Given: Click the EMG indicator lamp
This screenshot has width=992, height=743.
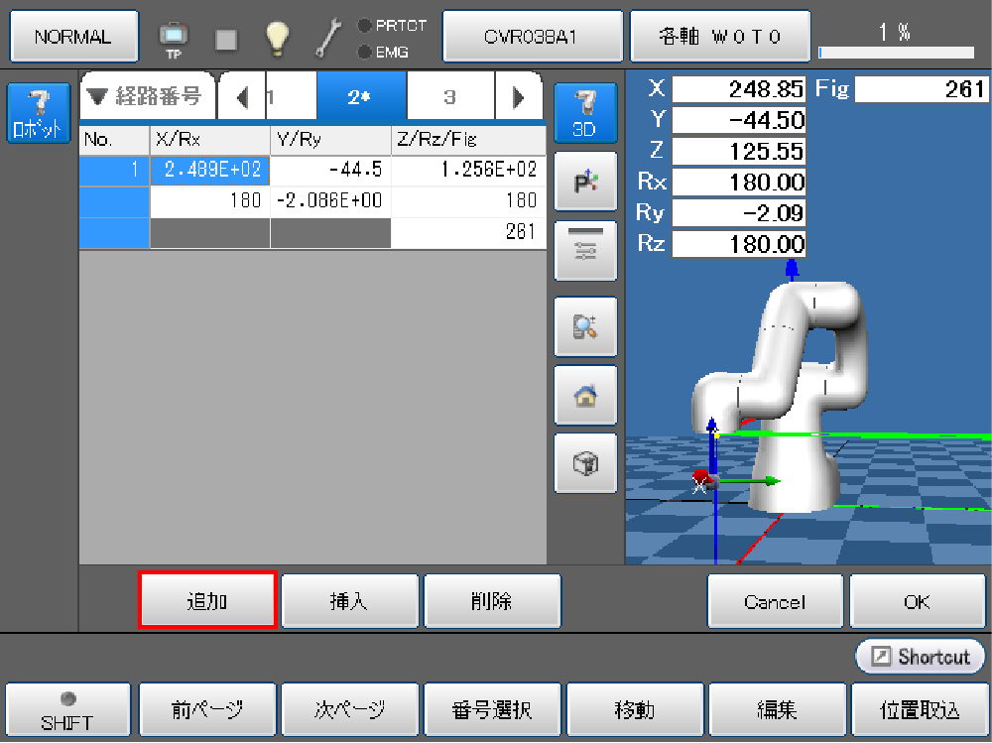Looking at the screenshot, I should pos(364,52).
